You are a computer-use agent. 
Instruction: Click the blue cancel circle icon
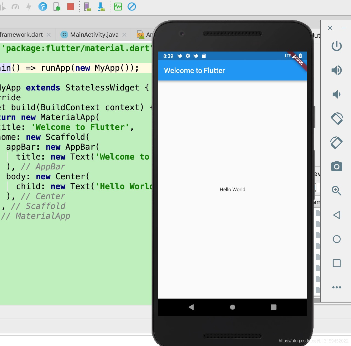pyautogui.click(x=132, y=7)
